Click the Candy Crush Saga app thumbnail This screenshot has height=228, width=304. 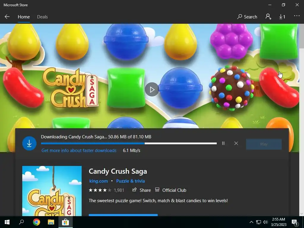[52, 191]
